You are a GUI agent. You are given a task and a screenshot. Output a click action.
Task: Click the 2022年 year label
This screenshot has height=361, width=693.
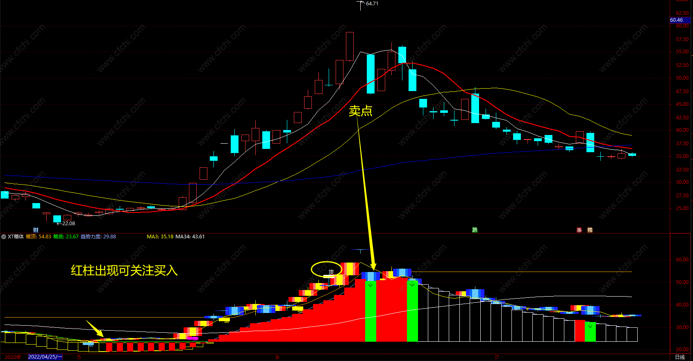(13, 357)
